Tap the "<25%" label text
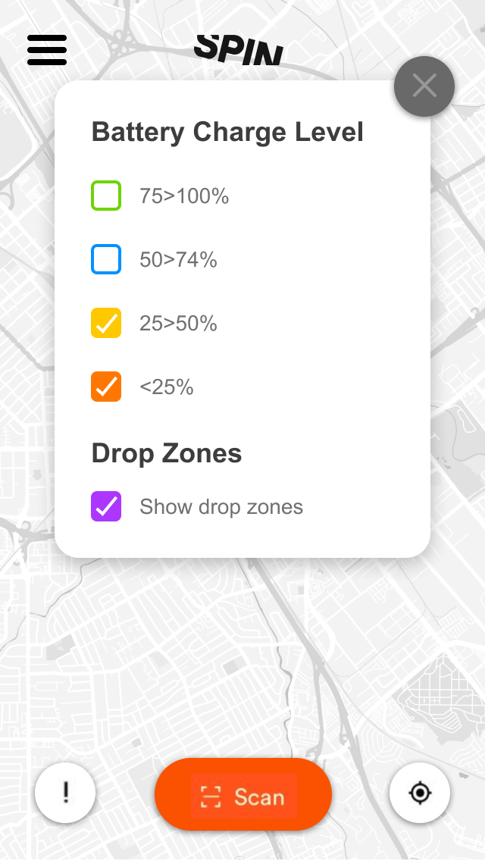The width and height of the screenshot is (485, 861). tap(167, 387)
